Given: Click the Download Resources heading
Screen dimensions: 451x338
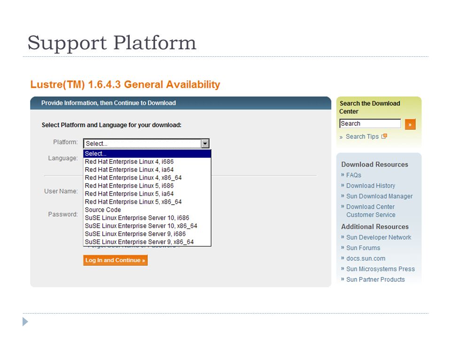Looking at the screenshot, I should [374, 164].
